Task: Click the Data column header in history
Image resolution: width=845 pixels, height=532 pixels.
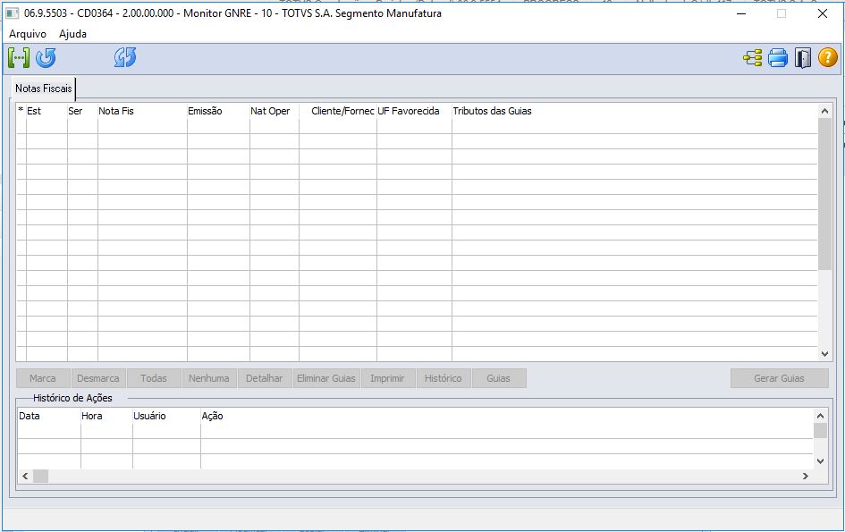Action: pos(49,416)
